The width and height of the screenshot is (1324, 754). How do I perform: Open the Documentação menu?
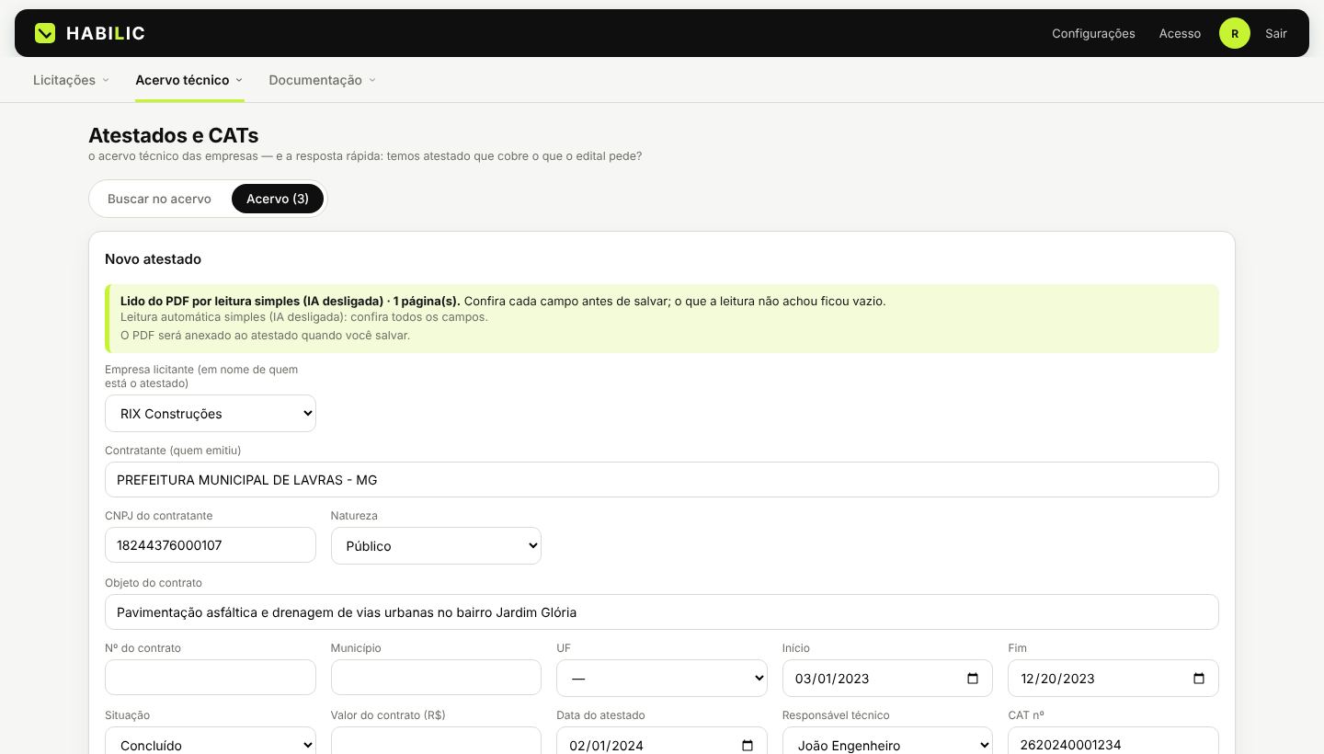pyautogui.click(x=322, y=80)
